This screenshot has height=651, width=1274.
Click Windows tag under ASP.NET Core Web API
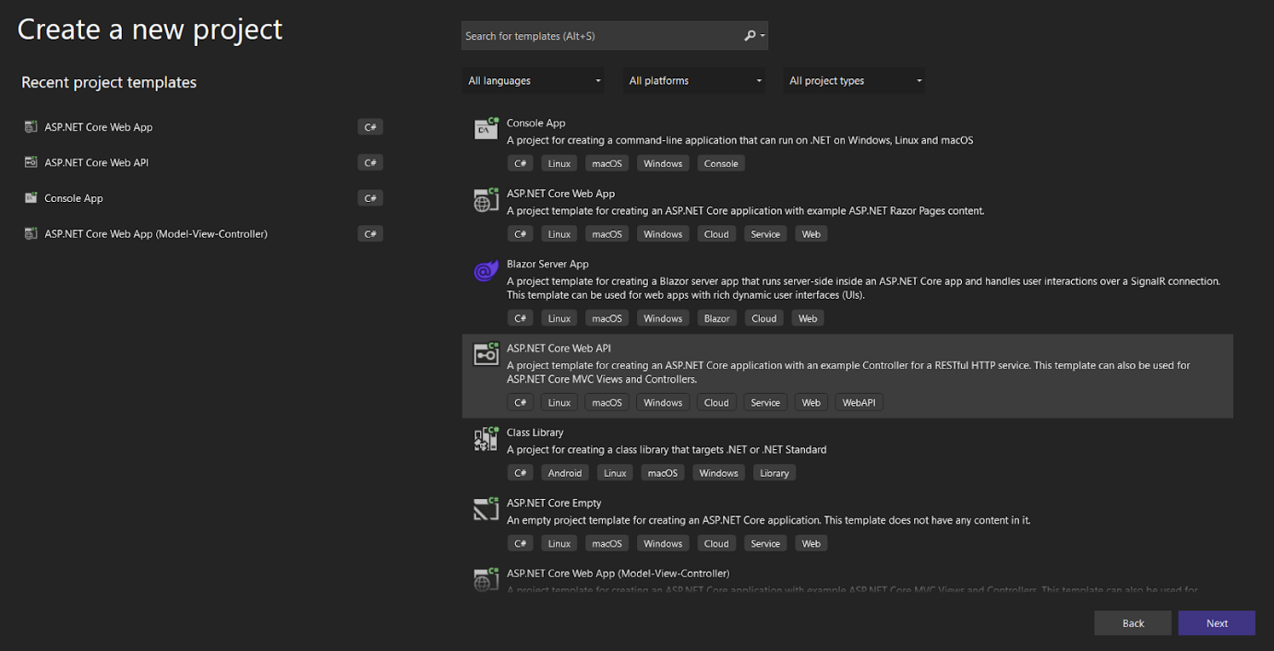[663, 402]
